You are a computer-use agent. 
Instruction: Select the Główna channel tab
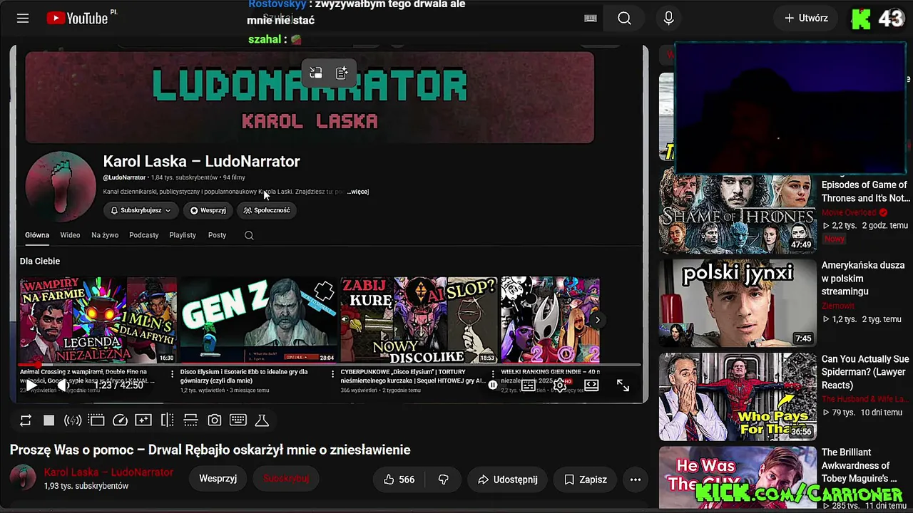[37, 235]
